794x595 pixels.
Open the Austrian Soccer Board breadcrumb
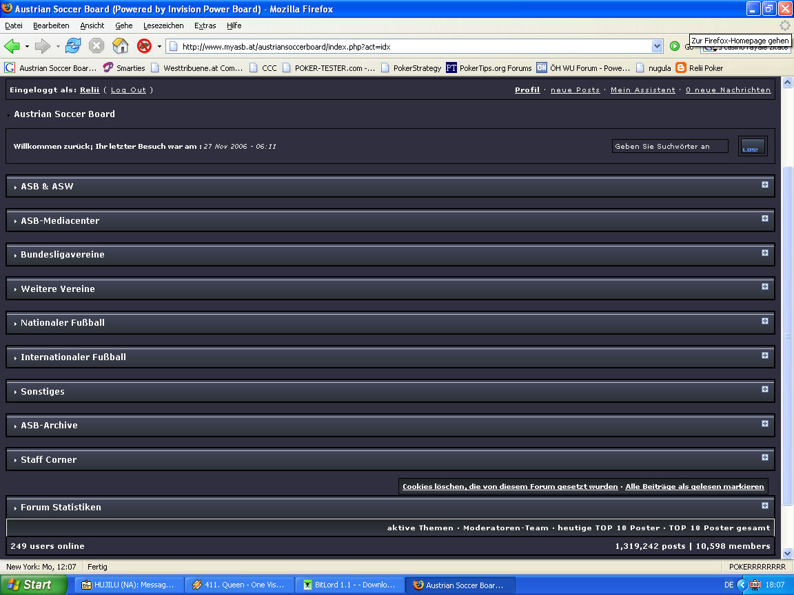tap(64, 114)
